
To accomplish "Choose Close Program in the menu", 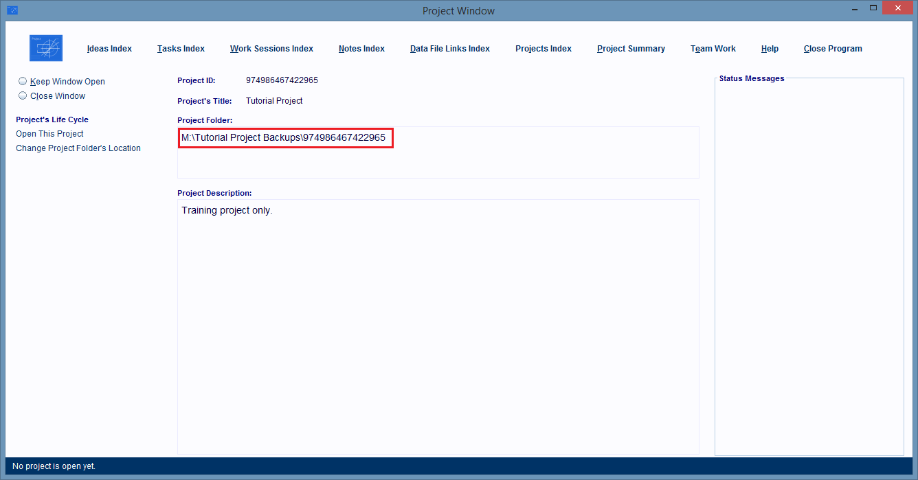I will click(833, 49).
